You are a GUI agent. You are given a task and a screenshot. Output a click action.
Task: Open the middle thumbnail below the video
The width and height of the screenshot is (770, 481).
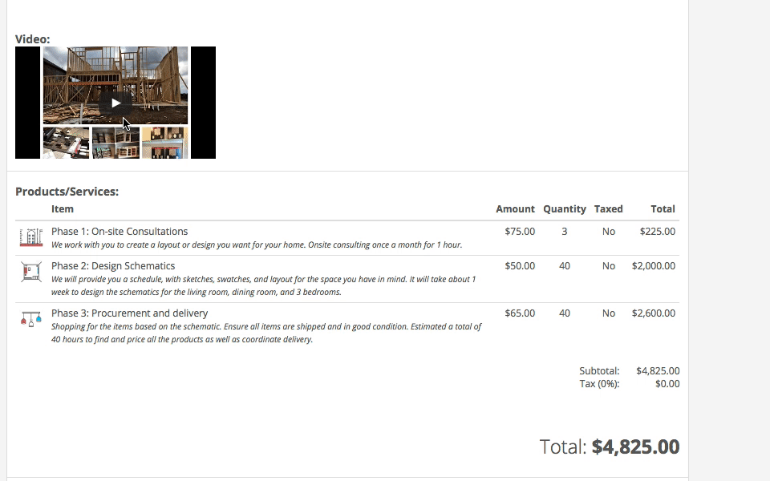coord(115,143)
